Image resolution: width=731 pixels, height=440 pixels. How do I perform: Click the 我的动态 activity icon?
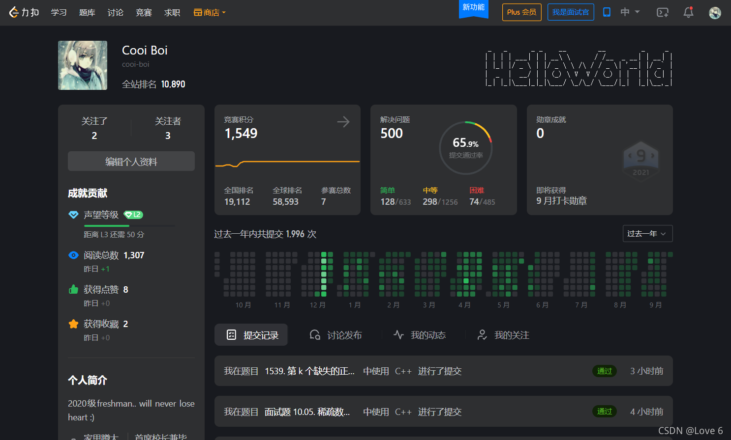pyautogui.click(x=398, y=335)
